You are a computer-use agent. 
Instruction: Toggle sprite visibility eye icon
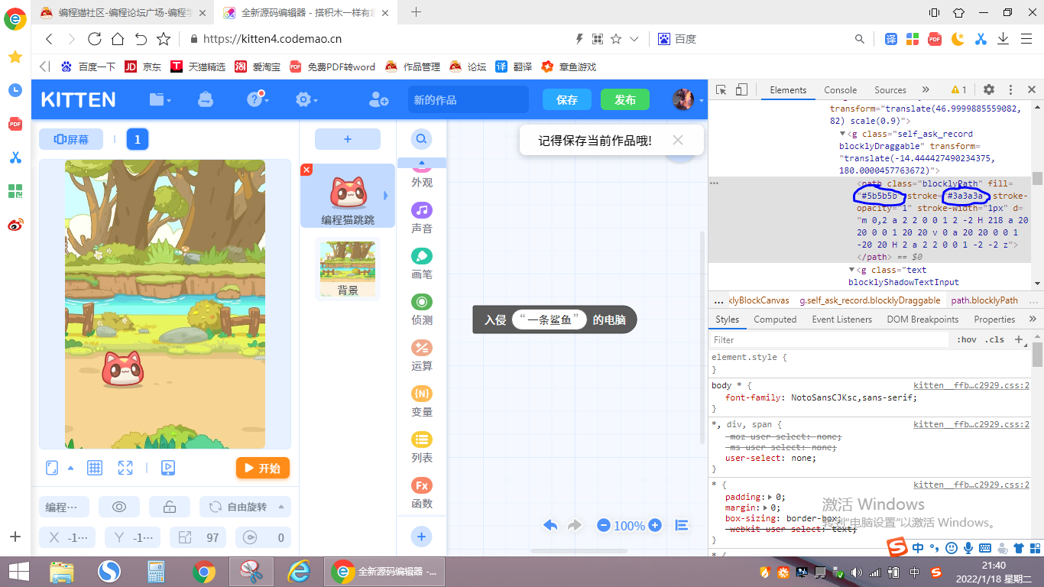119,507
